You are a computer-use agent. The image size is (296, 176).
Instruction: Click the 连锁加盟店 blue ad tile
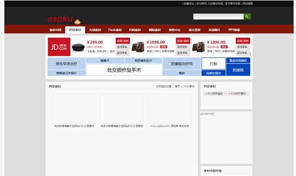coord(214,73)
